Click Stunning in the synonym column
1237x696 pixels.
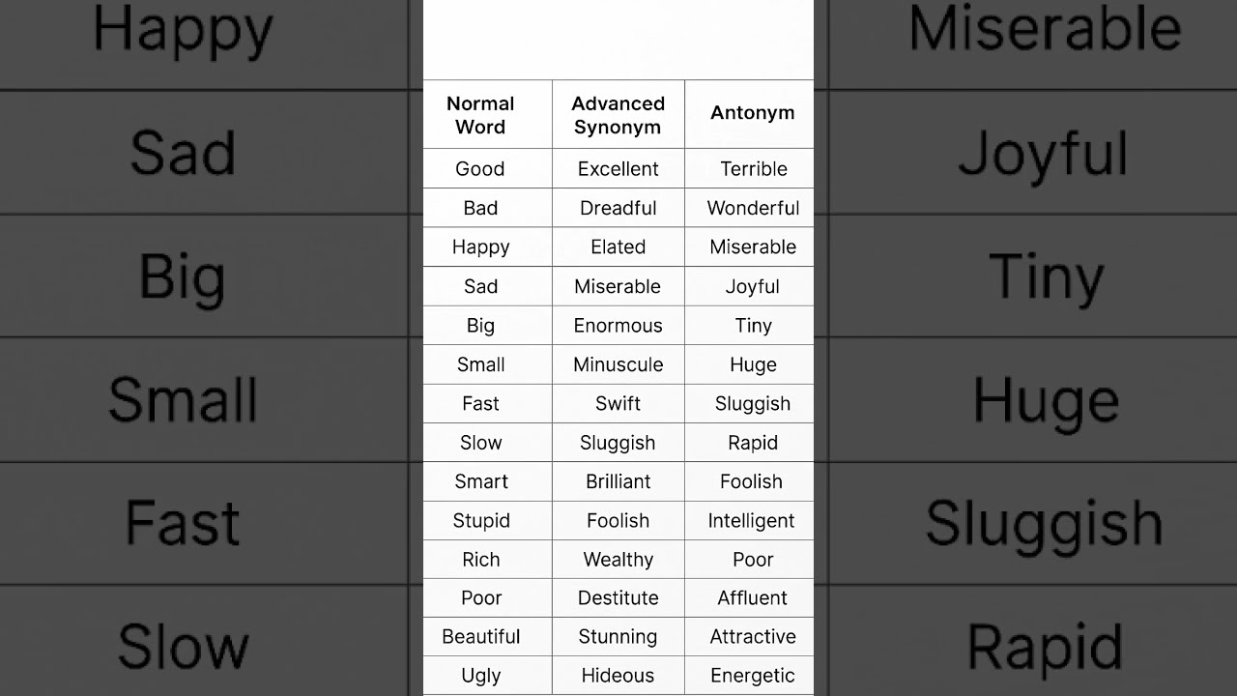coord(618,637)
